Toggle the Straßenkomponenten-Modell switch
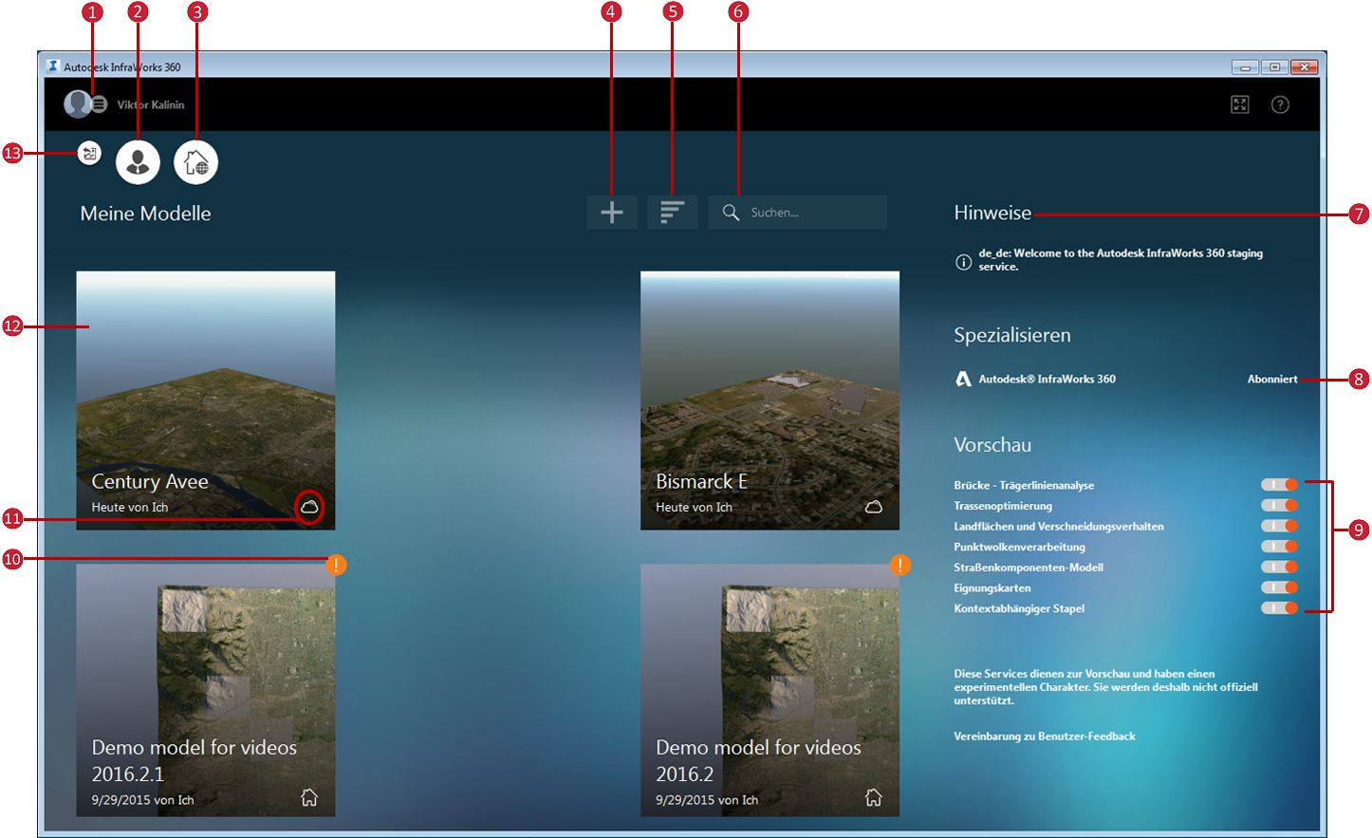This screenshot has height=838, width=1372. 1279,568
